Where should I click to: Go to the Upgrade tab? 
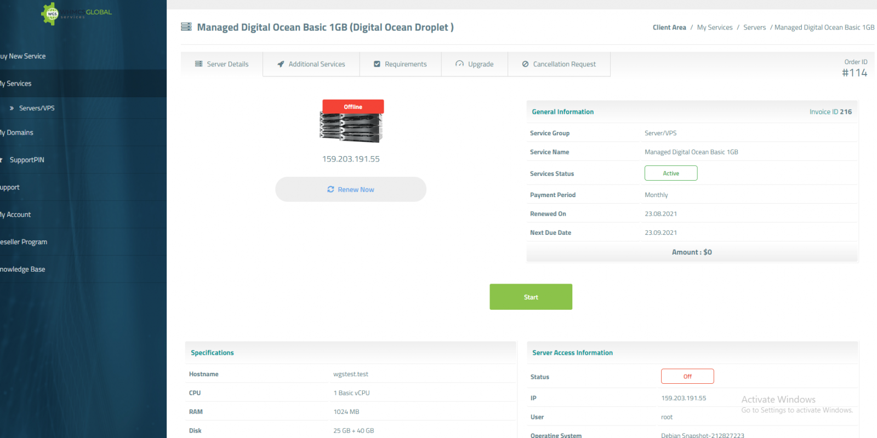tap(475, 64)
